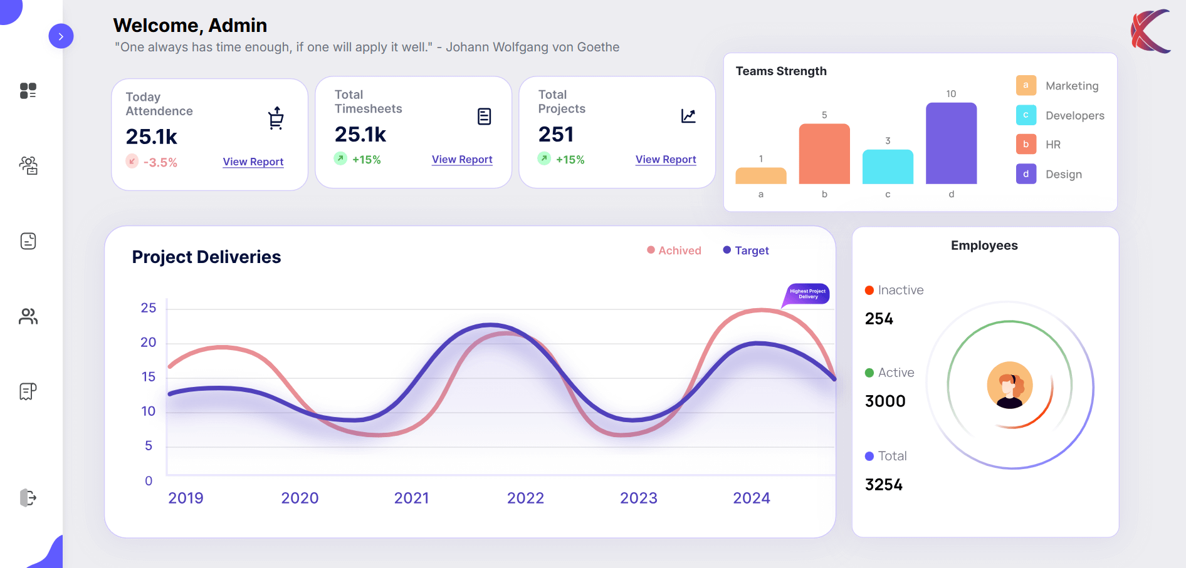Viewport: 1186px width, 568px height.
Task: Click the coral bar 'b' with value 5
Action: tap(824, 153)
